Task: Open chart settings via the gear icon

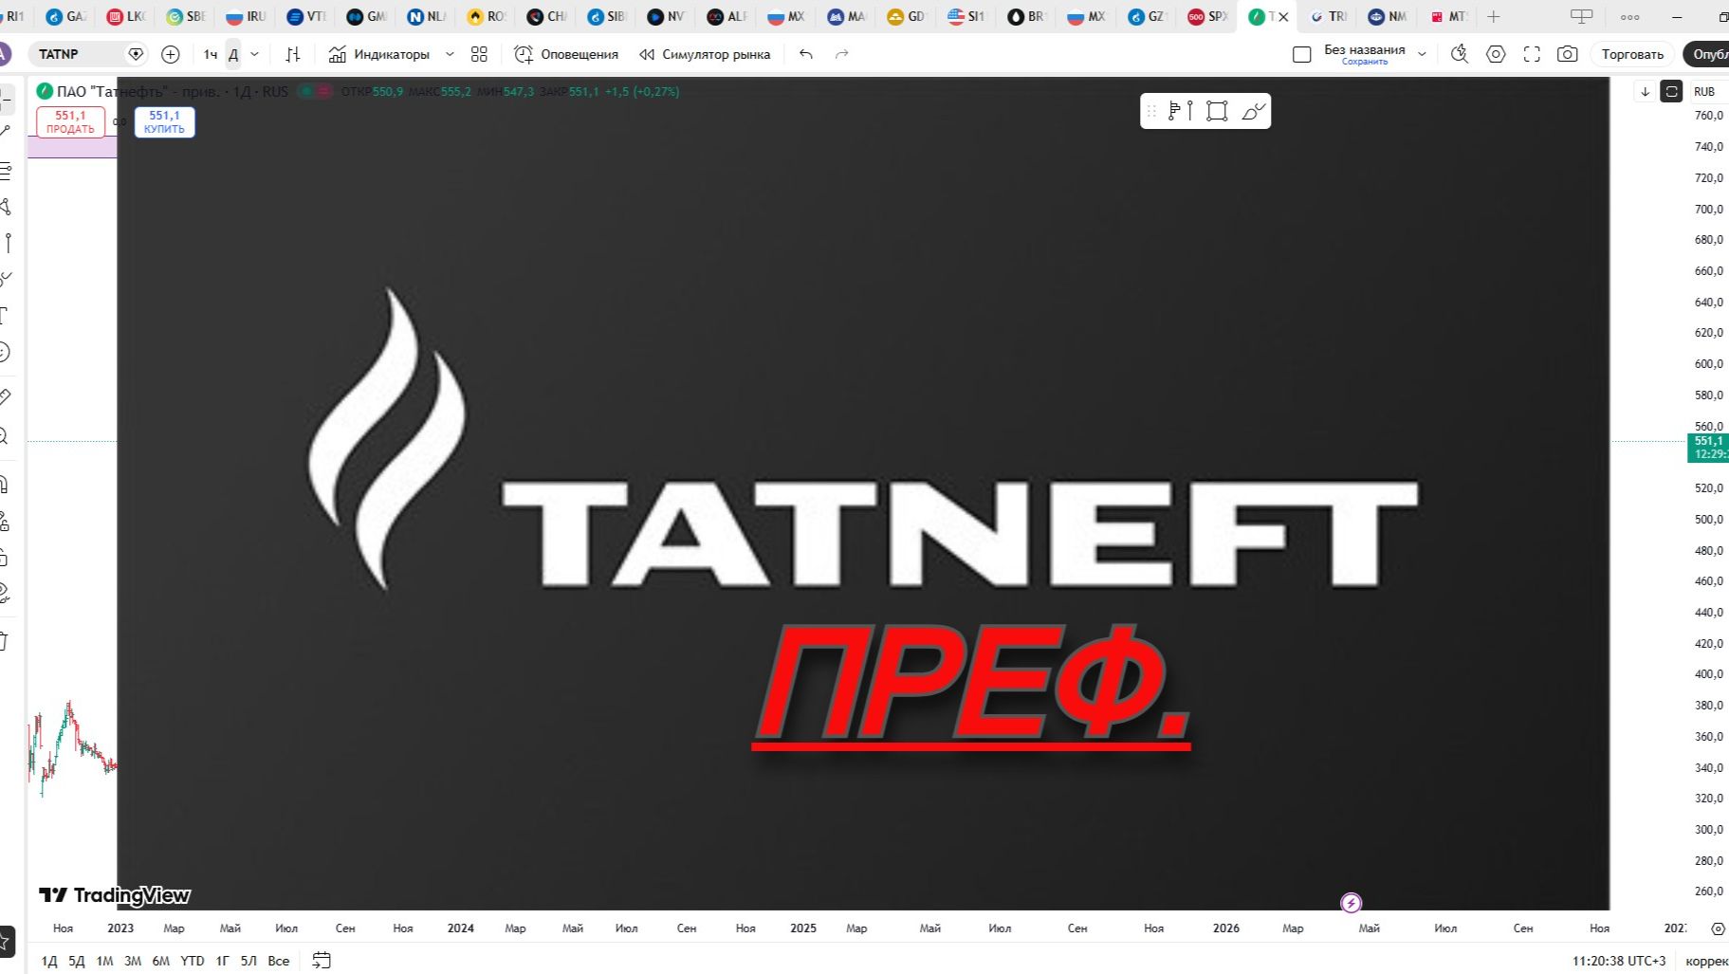Action: pyautogui.click(x=1497, y=54)
